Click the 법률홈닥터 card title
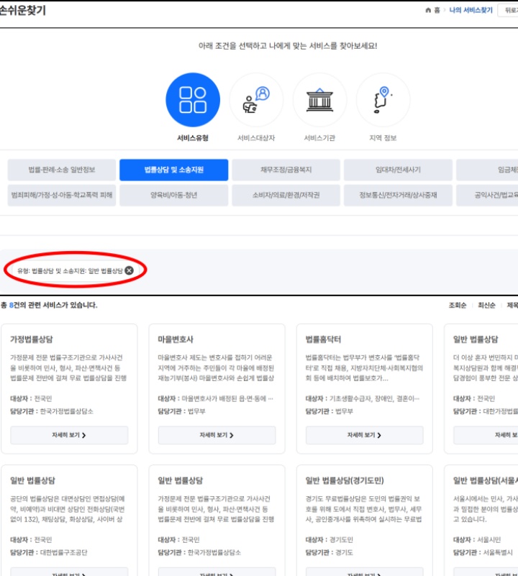Screen dimensions: 518x576 [323, 339]
